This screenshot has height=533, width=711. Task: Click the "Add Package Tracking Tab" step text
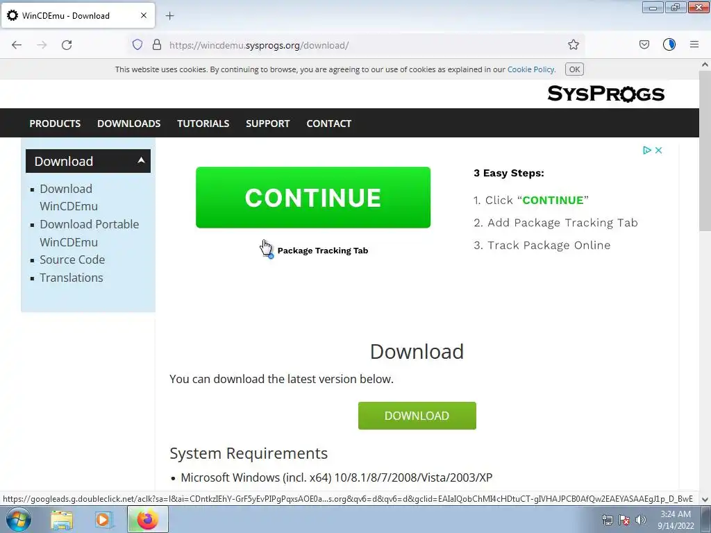click(x=562, y=223)
